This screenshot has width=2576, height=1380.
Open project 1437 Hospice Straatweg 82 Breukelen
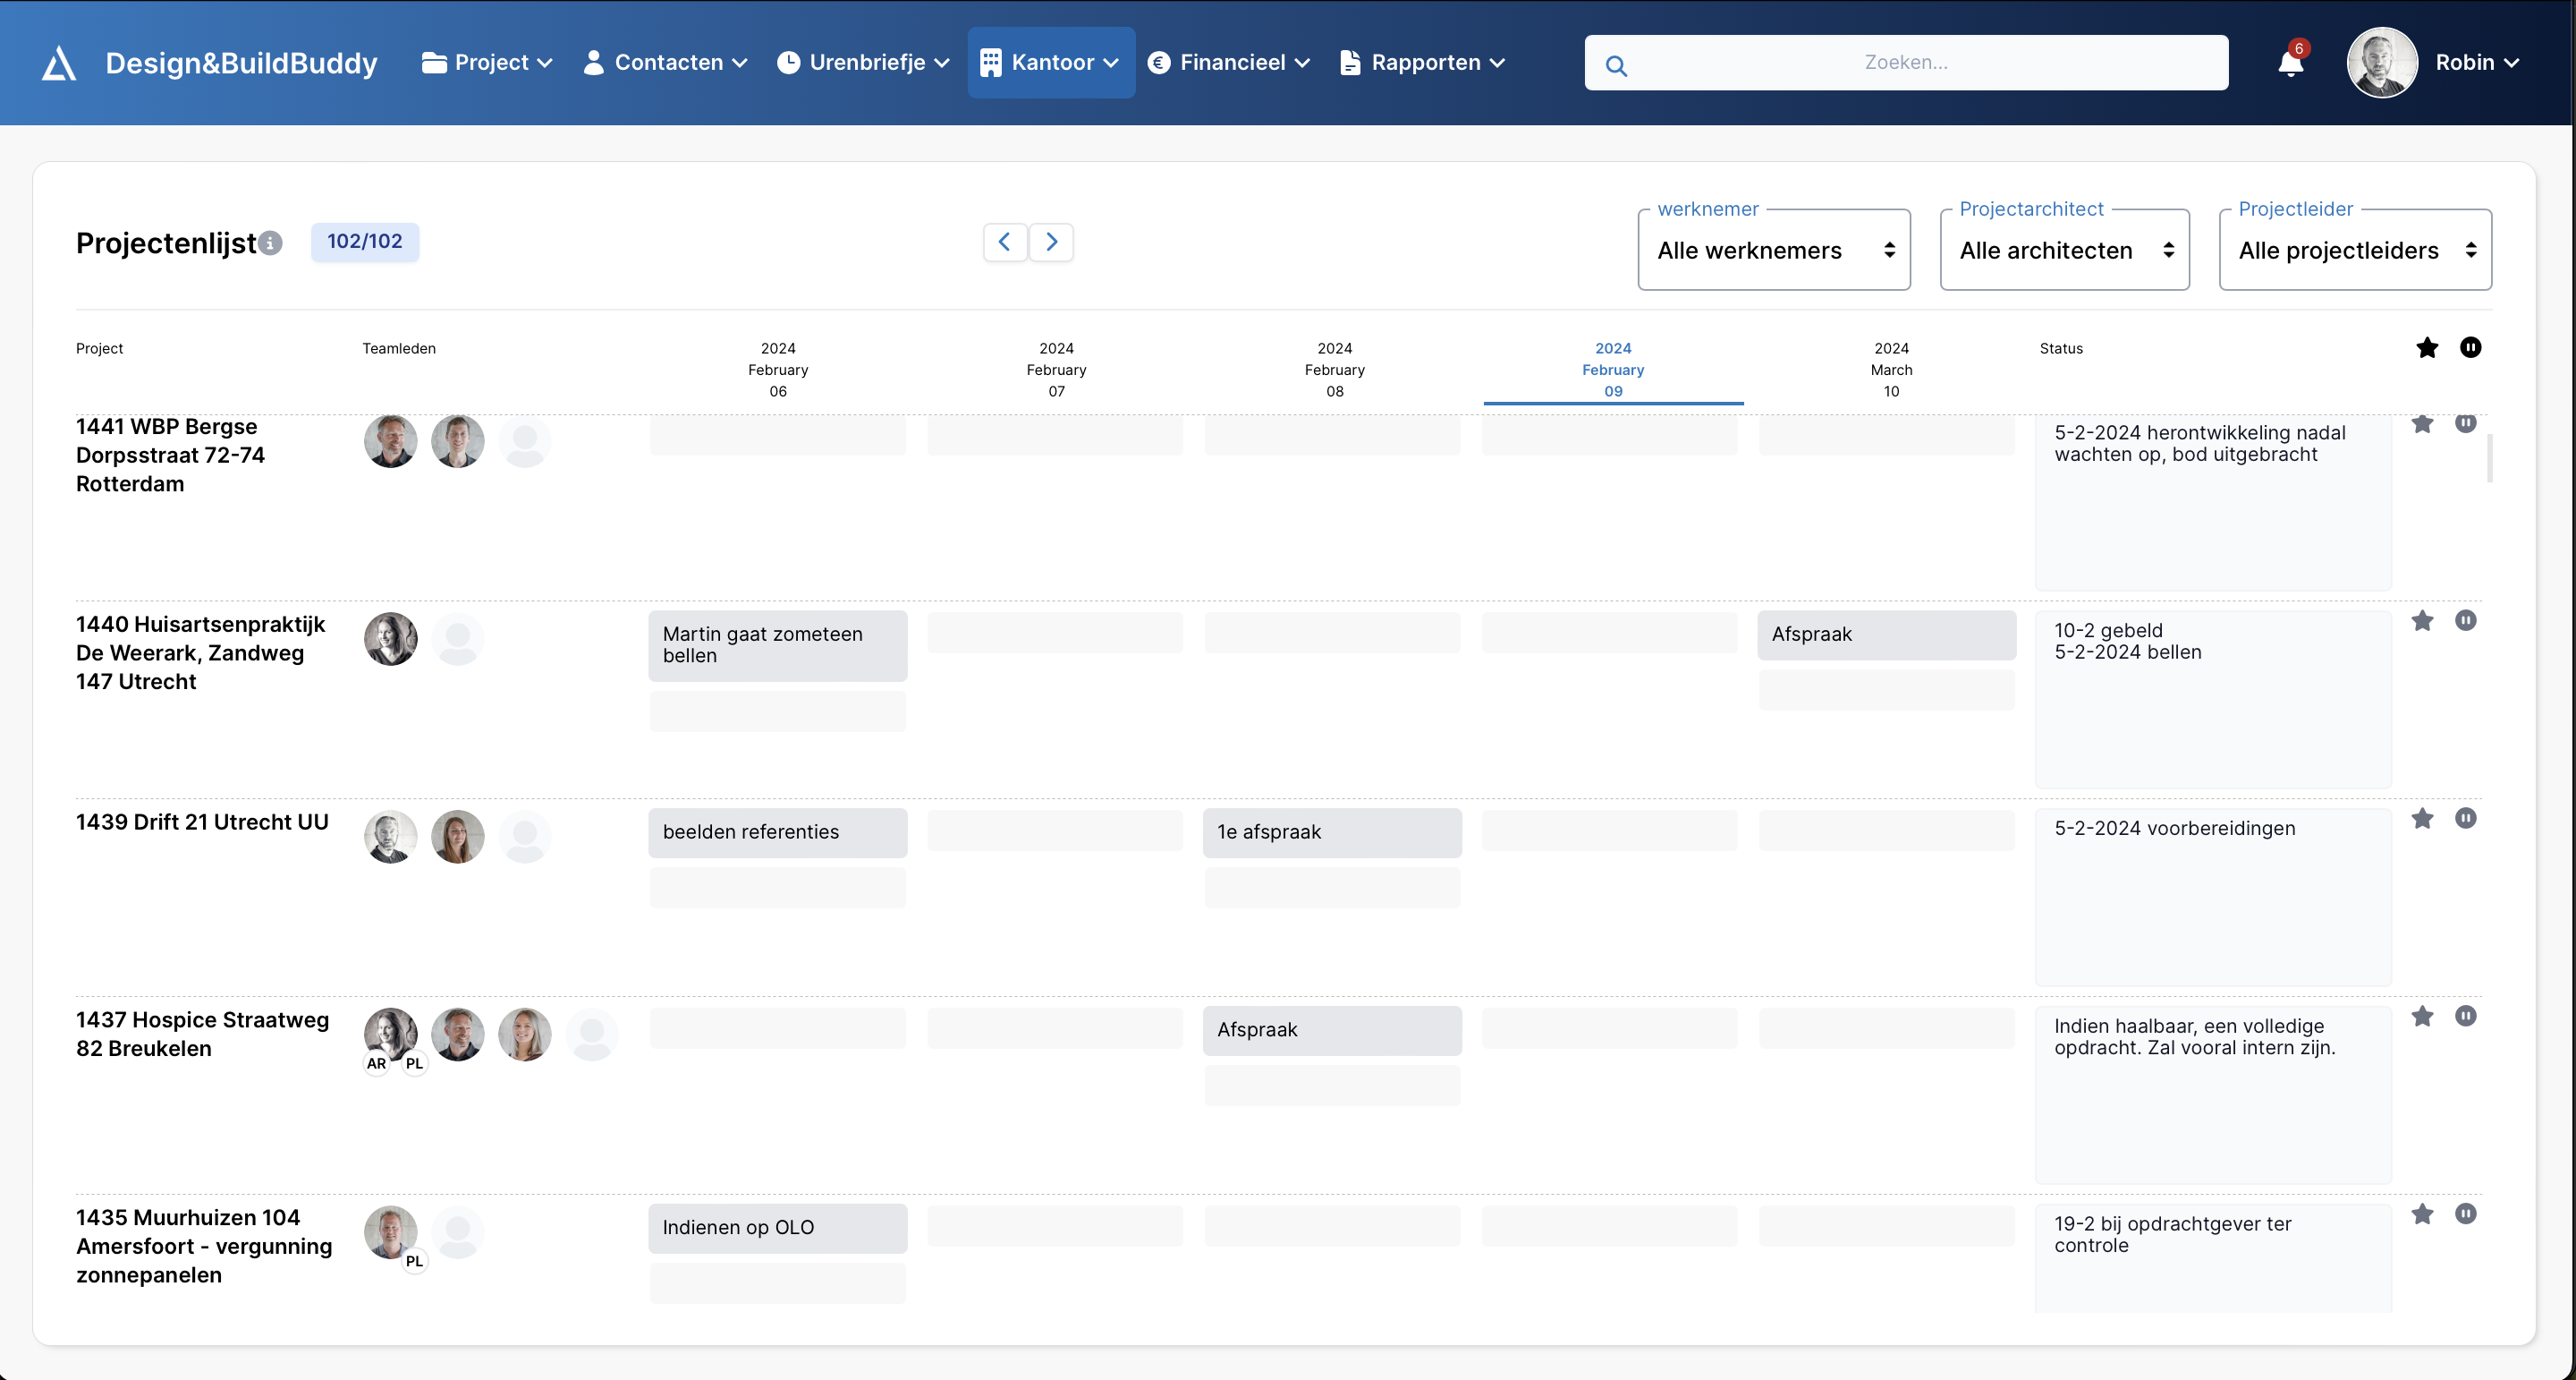click(x=202, y=1034)
